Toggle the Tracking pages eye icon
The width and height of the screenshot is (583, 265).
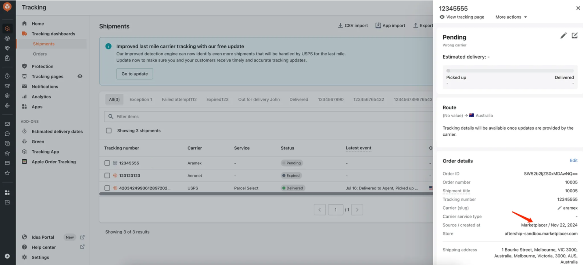click(80, 76)
